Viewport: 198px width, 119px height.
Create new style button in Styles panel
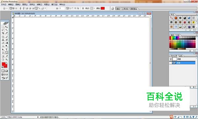(190, 30)
